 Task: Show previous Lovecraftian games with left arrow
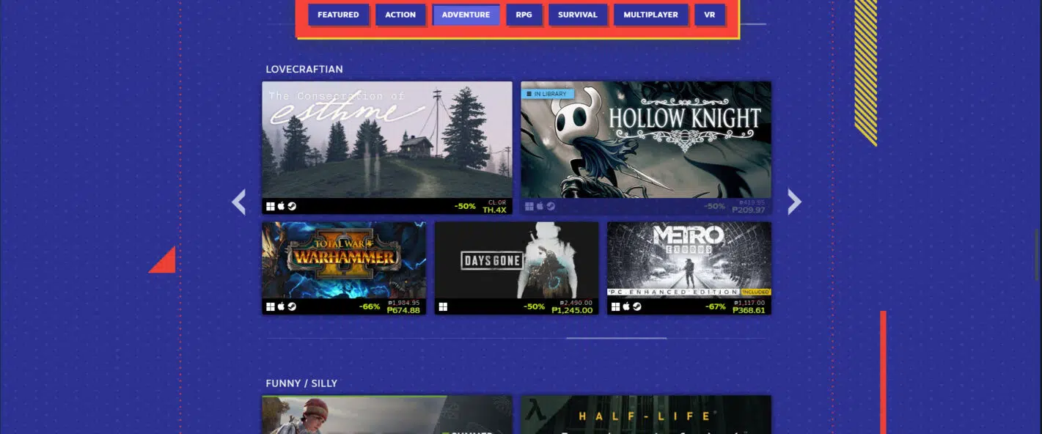[x=238, y=202]
